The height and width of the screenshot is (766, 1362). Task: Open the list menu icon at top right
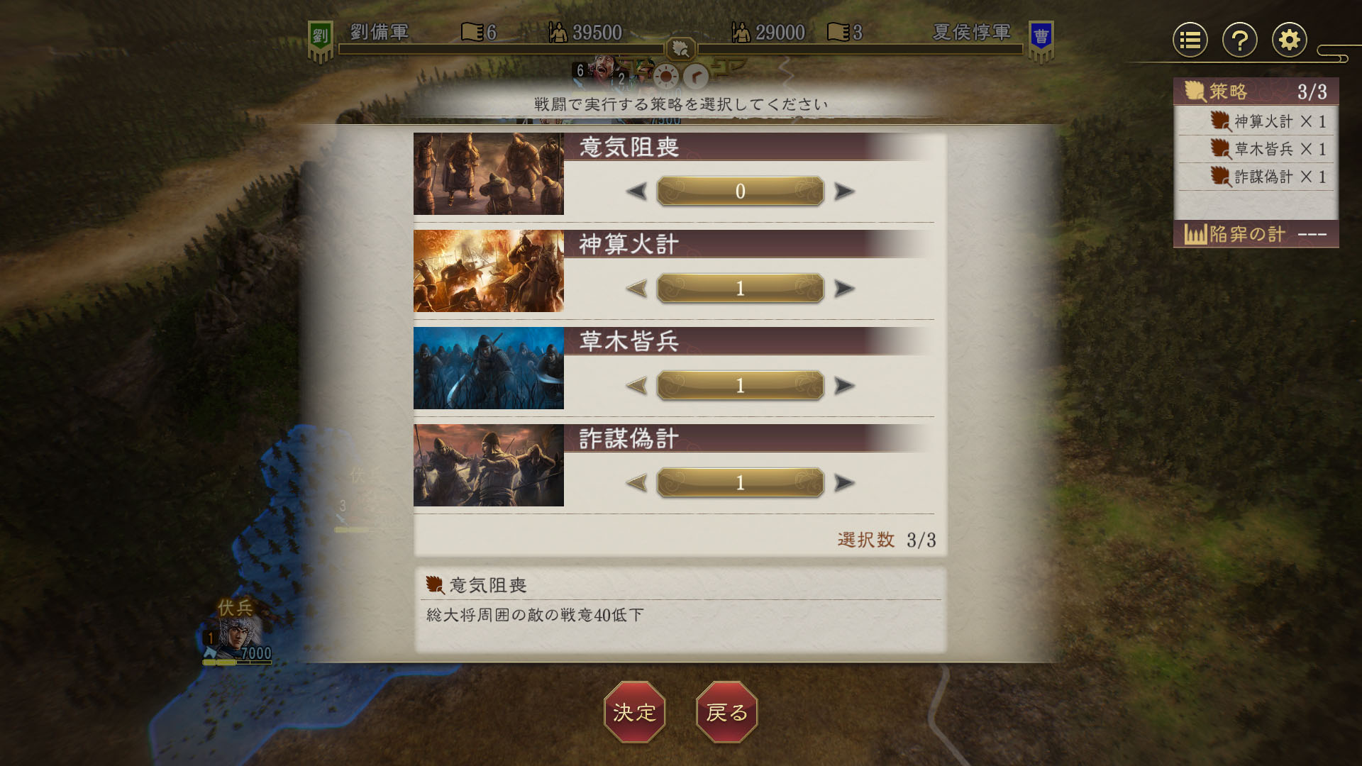(1190, 40)
